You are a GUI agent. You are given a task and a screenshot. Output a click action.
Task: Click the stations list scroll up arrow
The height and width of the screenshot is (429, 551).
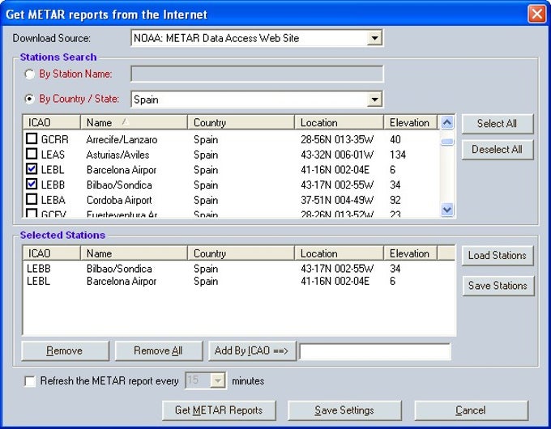447,122
